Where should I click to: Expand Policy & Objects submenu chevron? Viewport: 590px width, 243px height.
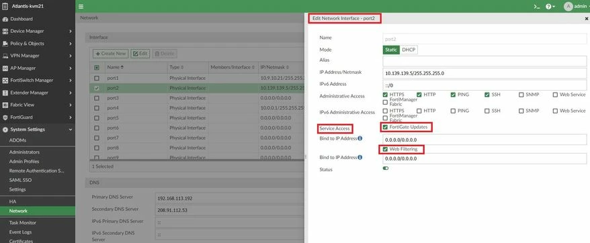coord(71,44)
